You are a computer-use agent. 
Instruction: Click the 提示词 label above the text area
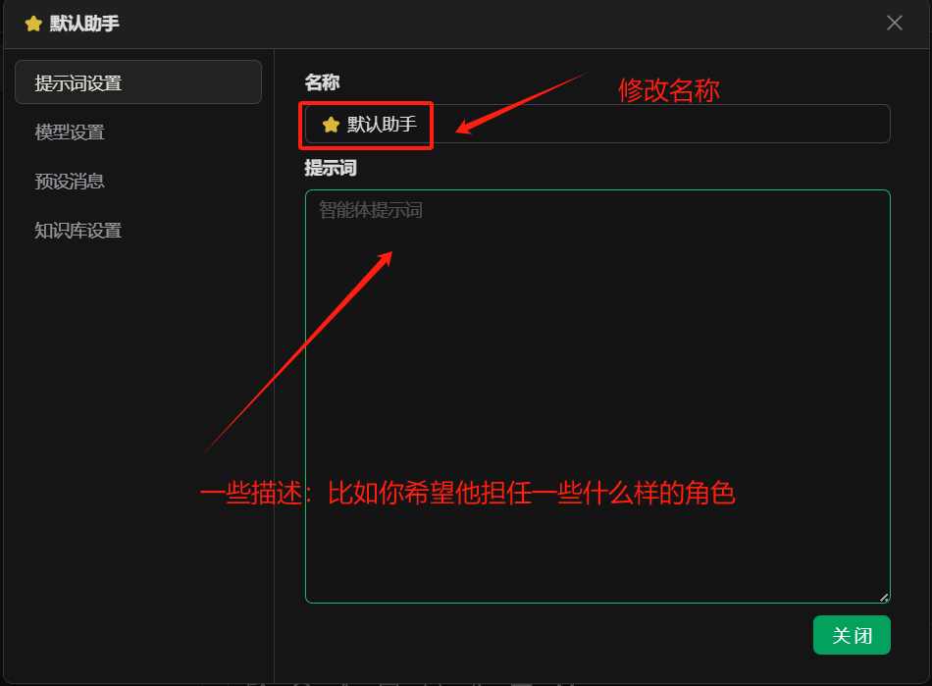tap(330, 168)
